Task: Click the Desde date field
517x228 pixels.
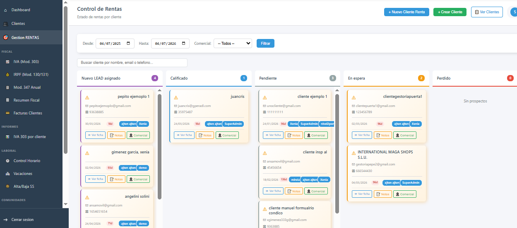Action: [115, 43]
